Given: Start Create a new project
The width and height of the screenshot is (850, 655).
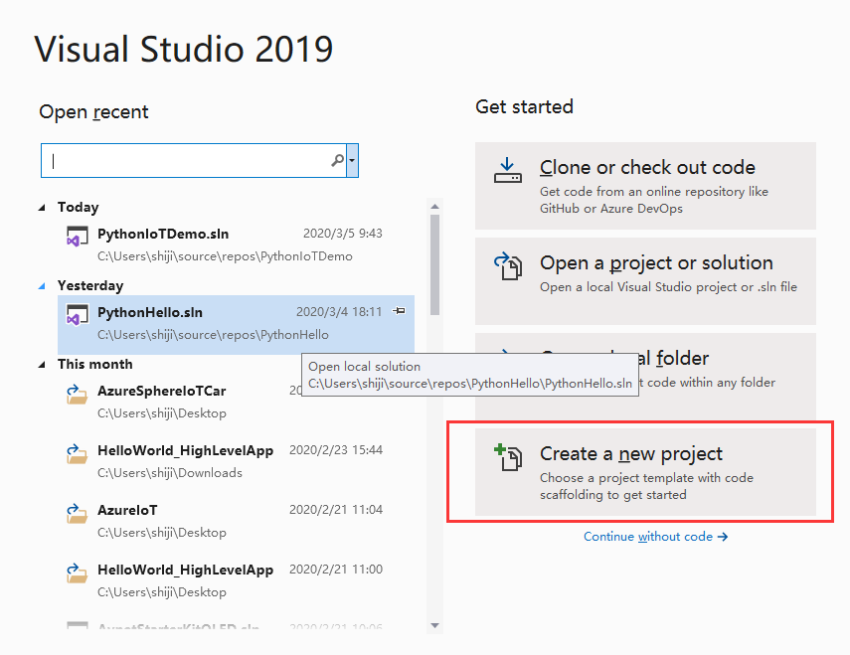Looking at the screenshot, I should pos(645,472).
